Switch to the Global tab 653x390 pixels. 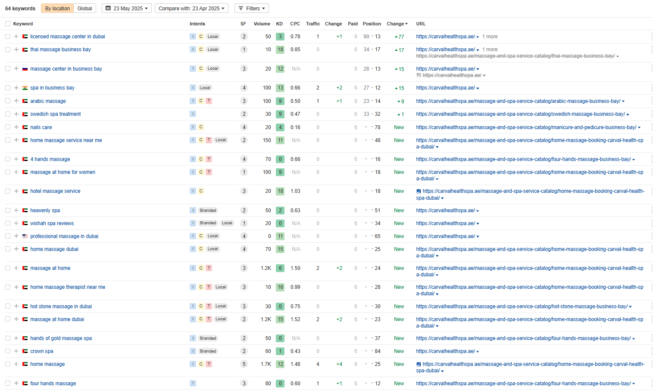point(84,8)
